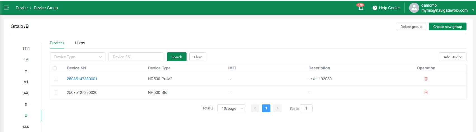Expand the 10/page size dropdown
Screen dimensions: 476x132
231,108
